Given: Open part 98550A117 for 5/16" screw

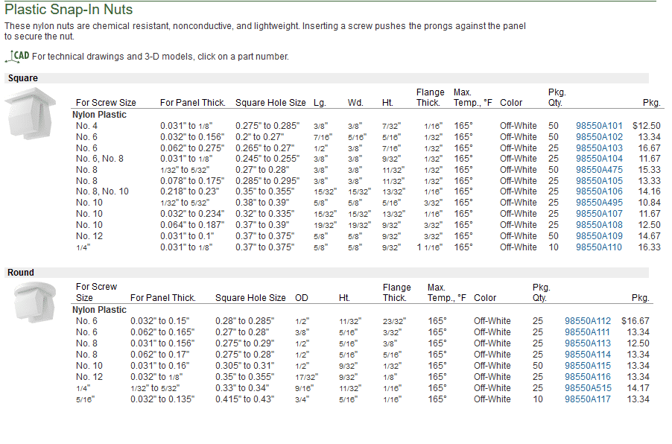Looking at the screenshot, I should pyautogui.click(x=587, y=399).
